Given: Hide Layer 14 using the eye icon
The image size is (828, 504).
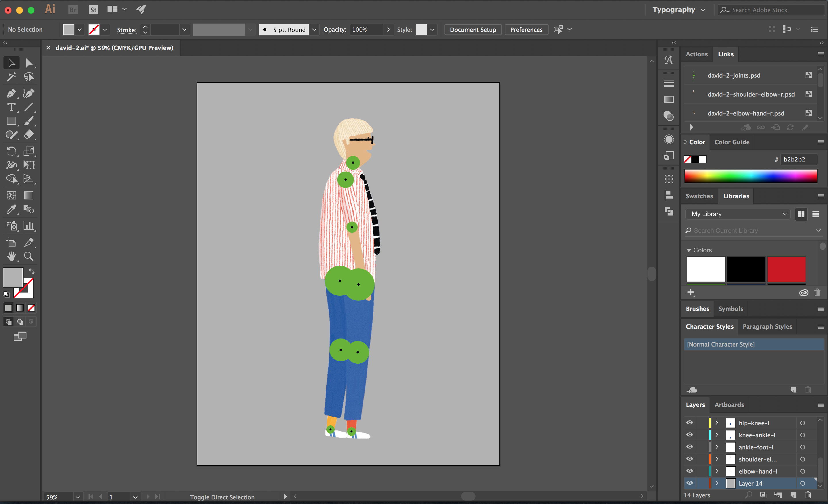Looking at the screenshot, I should 689,483.
